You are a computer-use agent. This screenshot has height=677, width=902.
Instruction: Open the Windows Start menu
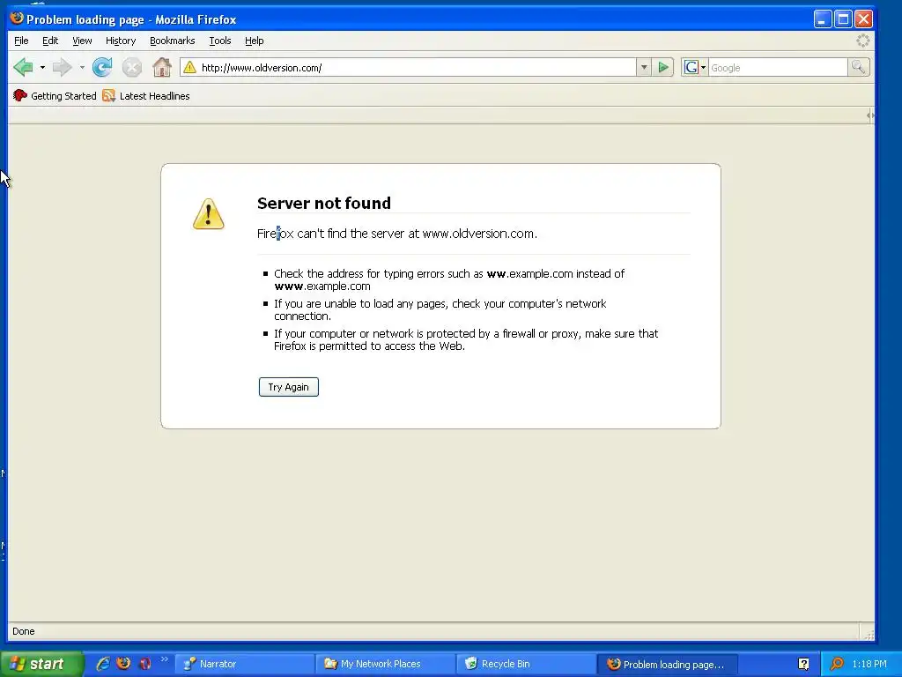[41, 664]
